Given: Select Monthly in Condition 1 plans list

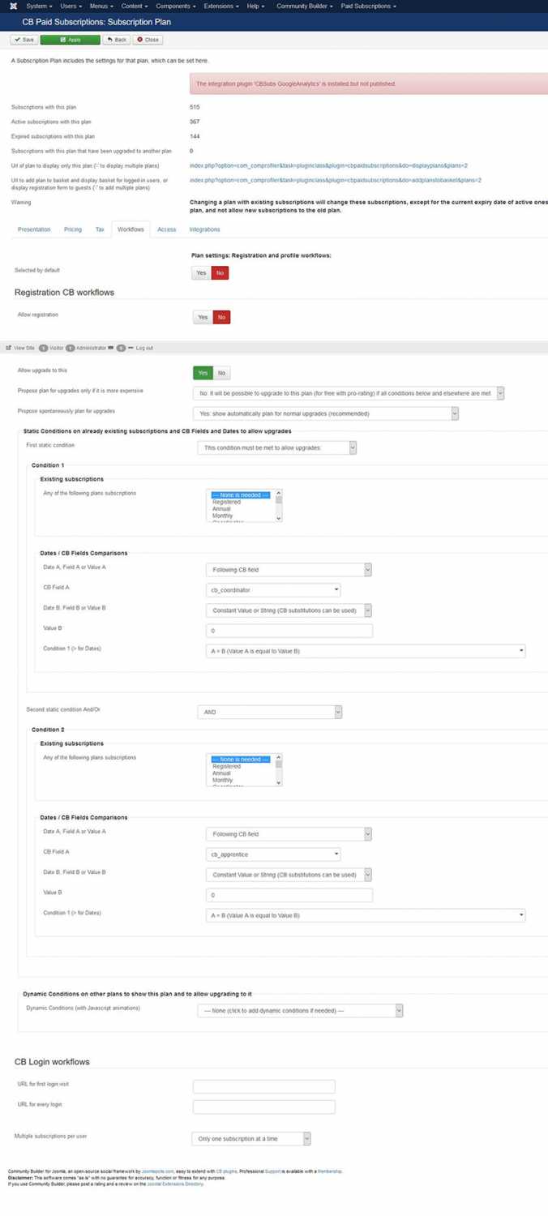Looking at the screenshot, I should [x=222, y=516].
